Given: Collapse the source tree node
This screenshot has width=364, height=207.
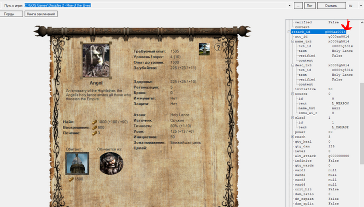Looking at the screenshot, I should tap(293, 94).
